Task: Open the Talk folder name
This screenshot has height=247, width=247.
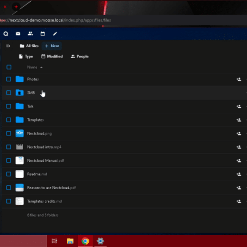Action: click(30, 106)
